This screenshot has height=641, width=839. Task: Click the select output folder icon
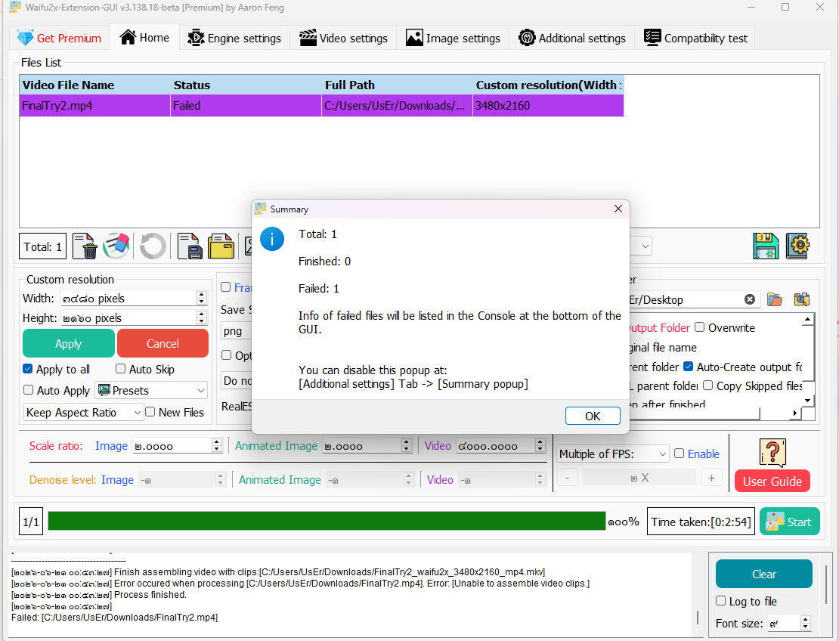coord(774,299)
